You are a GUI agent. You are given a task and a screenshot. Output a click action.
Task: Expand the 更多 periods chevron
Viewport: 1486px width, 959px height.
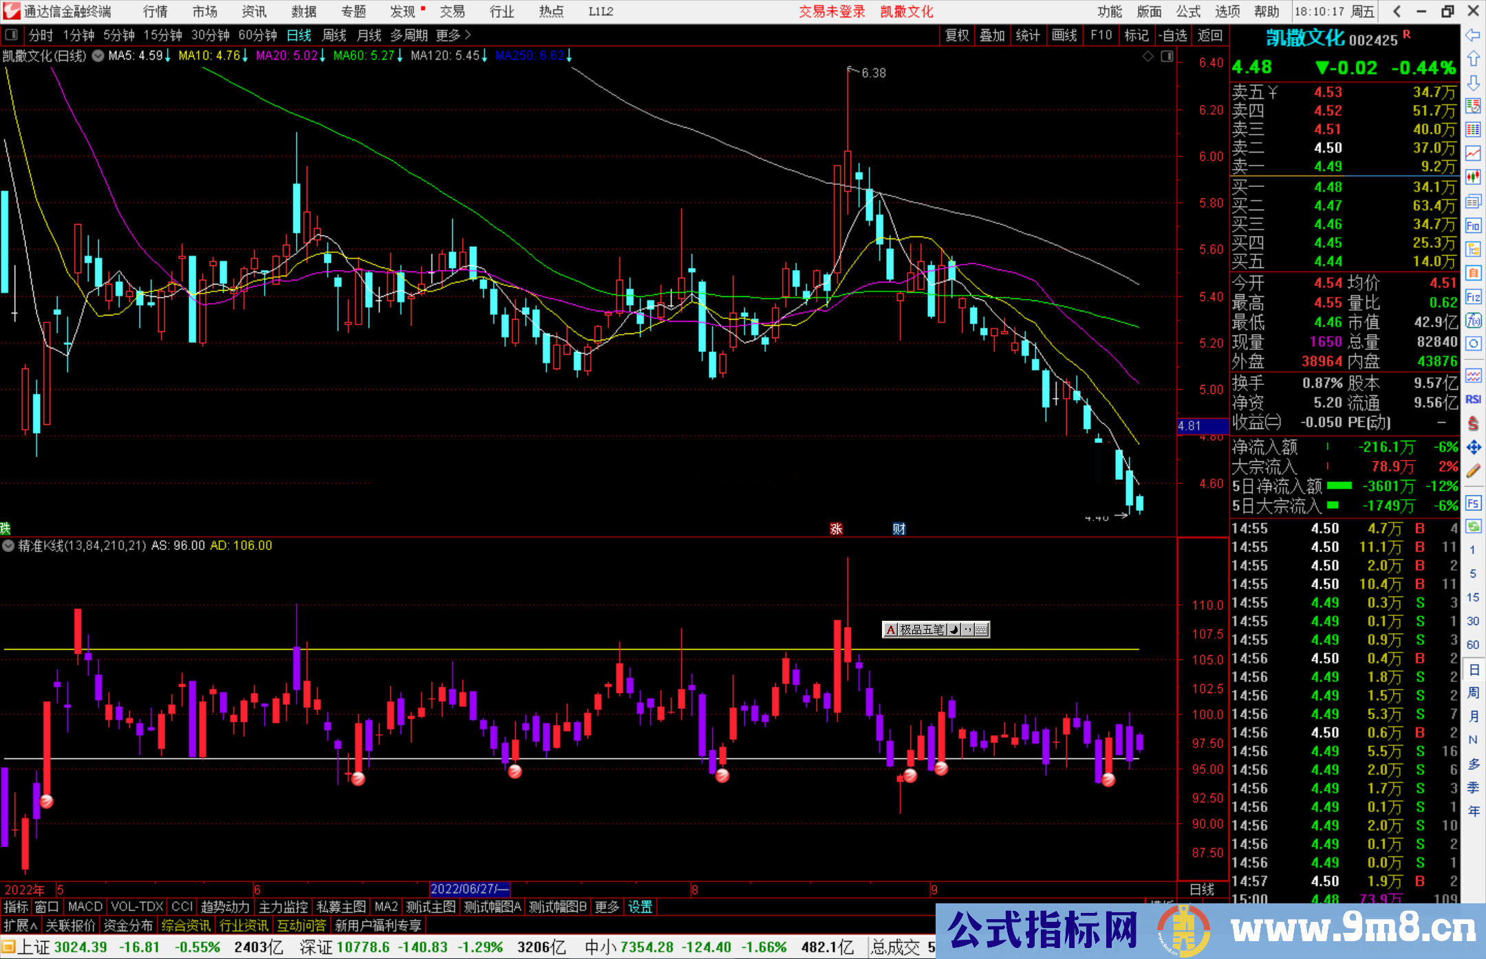pyautogui.click(x=467, y=35)
